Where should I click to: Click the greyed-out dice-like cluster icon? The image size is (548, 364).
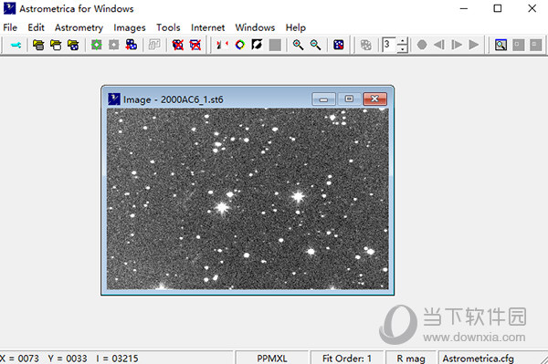366,45
